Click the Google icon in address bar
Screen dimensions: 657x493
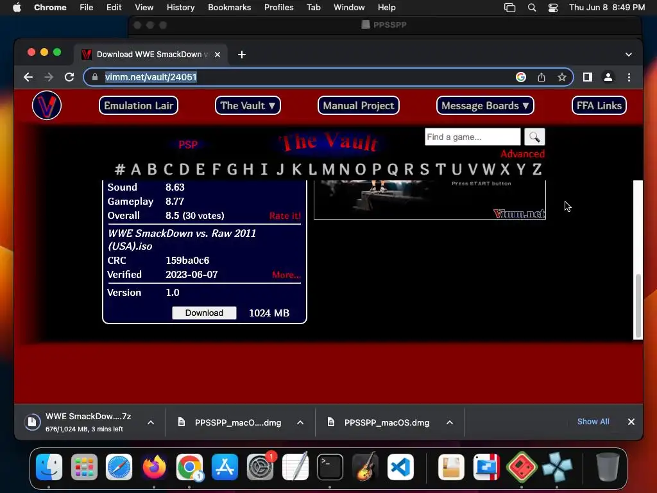coord(521,77)
